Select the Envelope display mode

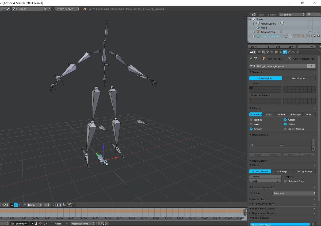(x=295, y=114)
